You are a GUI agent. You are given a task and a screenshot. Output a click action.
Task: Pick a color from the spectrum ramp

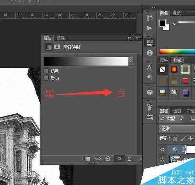point(177,51)
